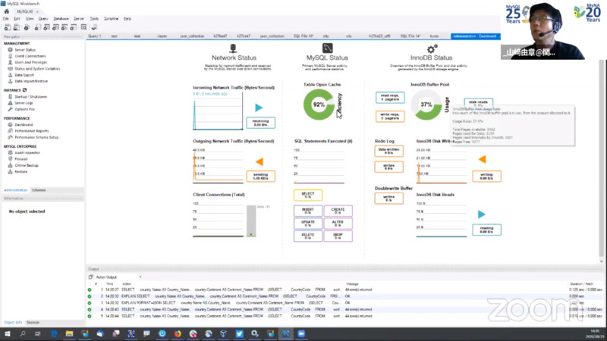Open Twitter app from the taskbar

(239, 333)
